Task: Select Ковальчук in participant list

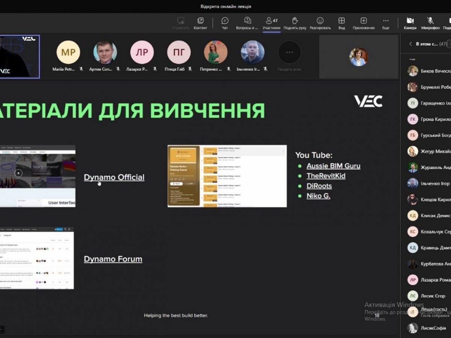Action: click(x=429, y=232)
